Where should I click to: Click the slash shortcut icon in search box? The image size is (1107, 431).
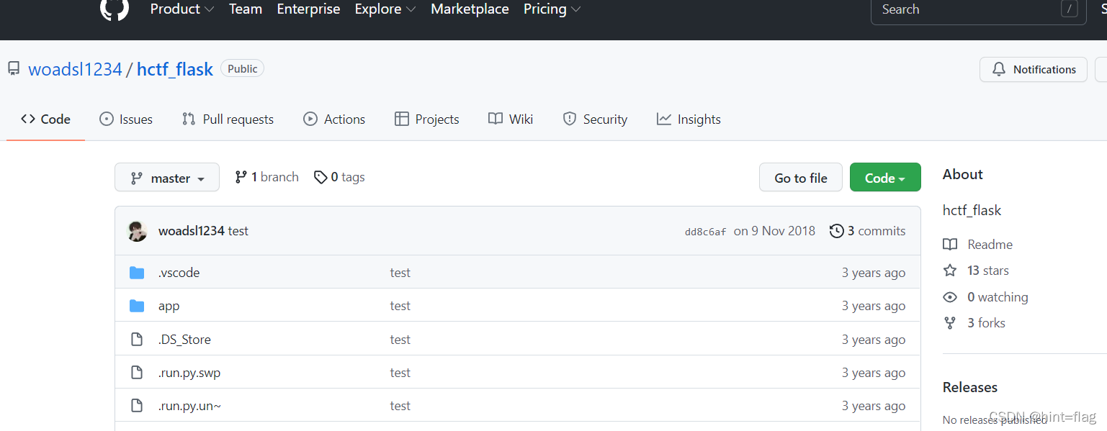[1070, 9]
